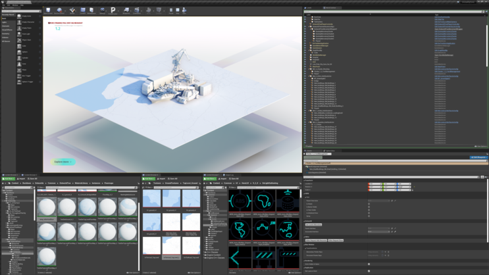Toggle the eye icon of the top World Outliner actor
This screenshot has width=489, height=275.
coord(305,17)
